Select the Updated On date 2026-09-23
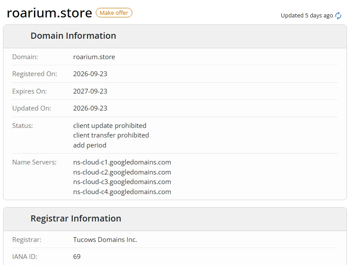The width and height of the screenshot is (350, 265). point(90,108)
